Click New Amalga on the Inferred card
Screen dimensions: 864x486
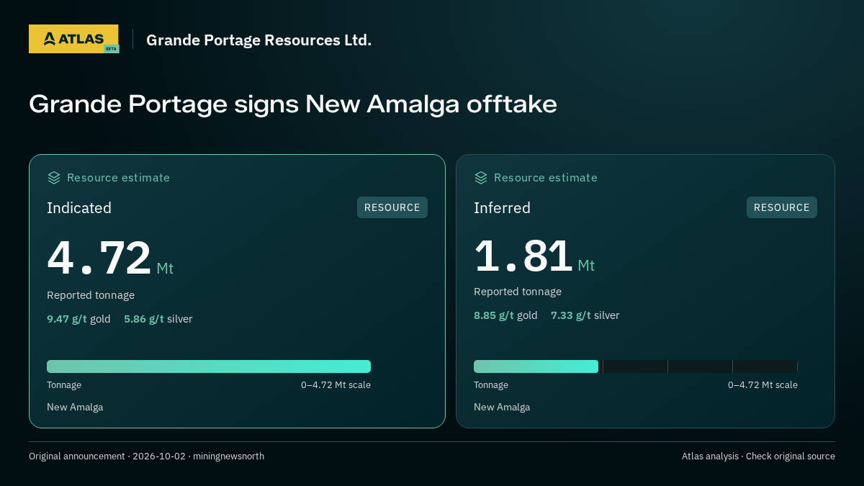point(502,408)
